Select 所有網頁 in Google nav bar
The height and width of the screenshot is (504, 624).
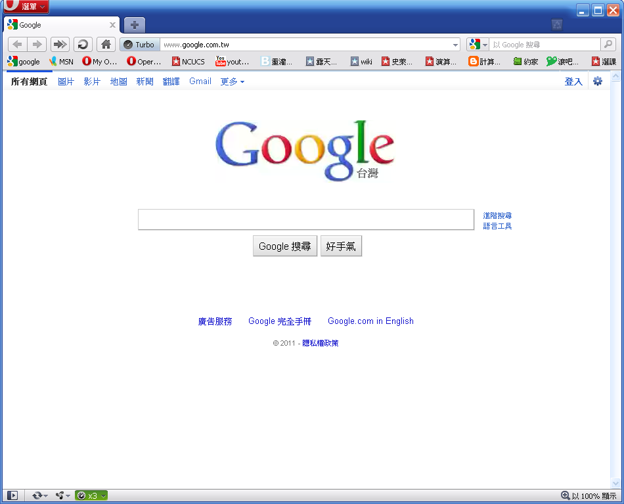point(29,81)
